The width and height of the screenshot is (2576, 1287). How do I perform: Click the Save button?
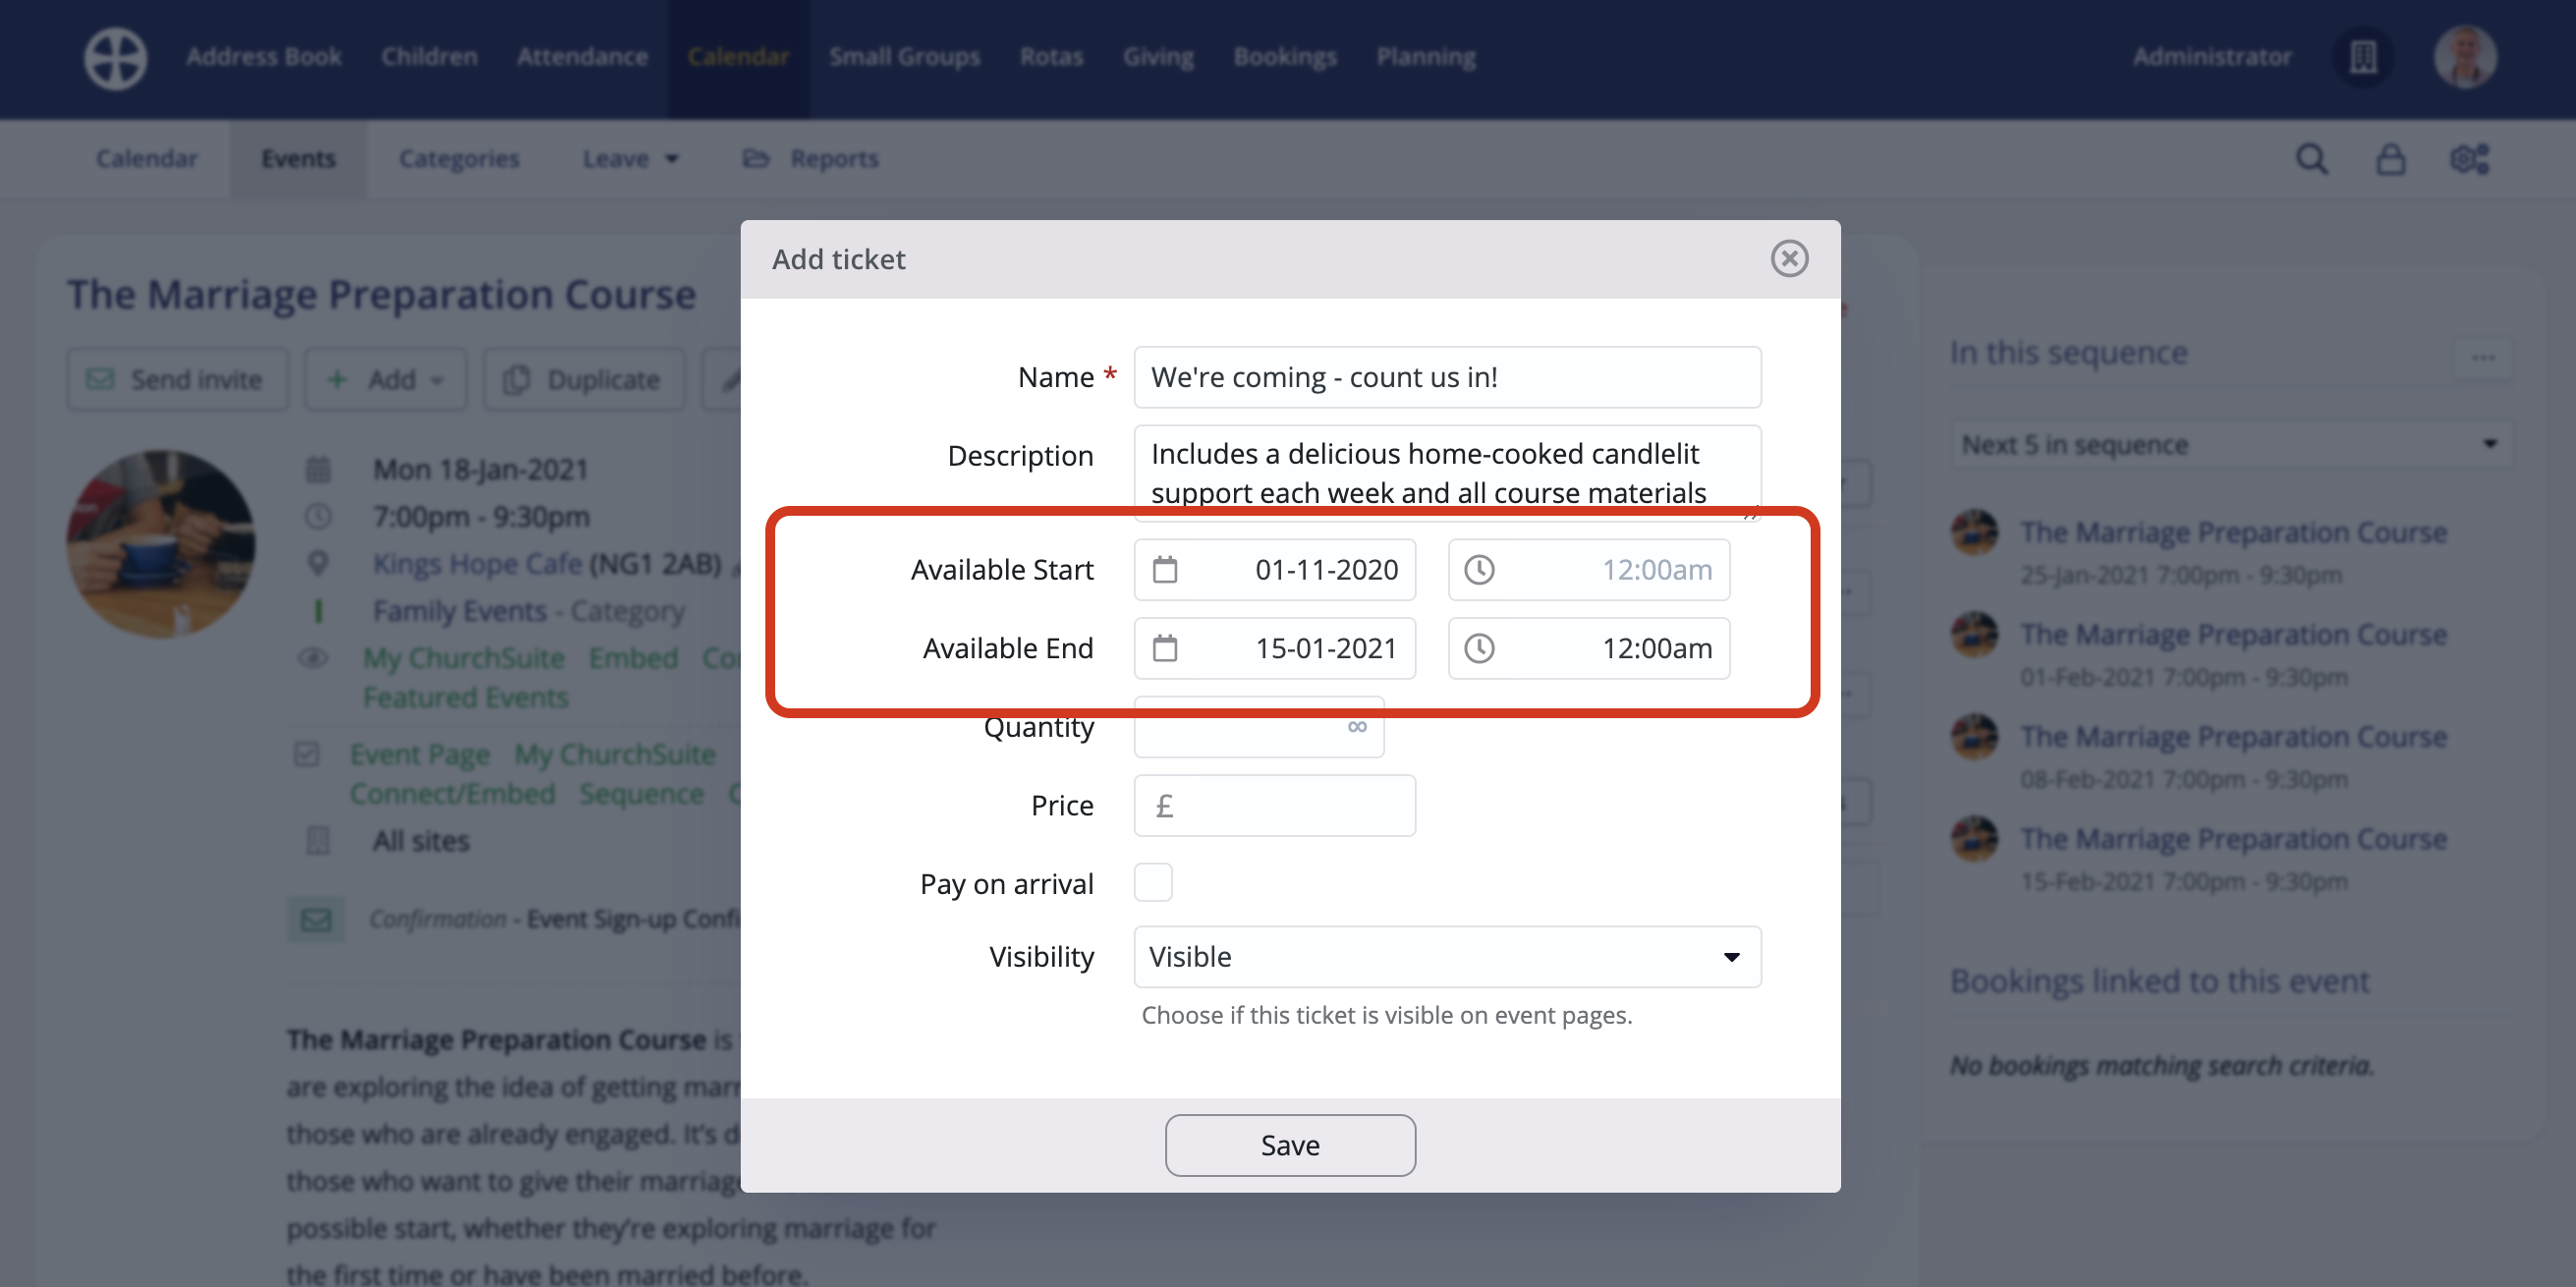click(x=1289, y=1145)
